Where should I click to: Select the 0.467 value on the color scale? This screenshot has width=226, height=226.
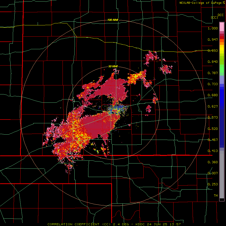pyautogui.click(x=213, y=140)
